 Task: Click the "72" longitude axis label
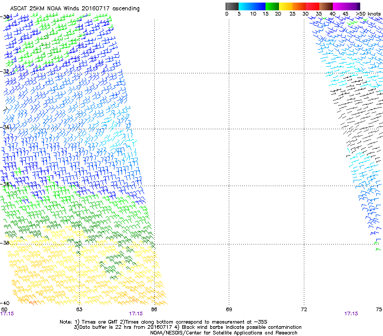click(304, 310)
